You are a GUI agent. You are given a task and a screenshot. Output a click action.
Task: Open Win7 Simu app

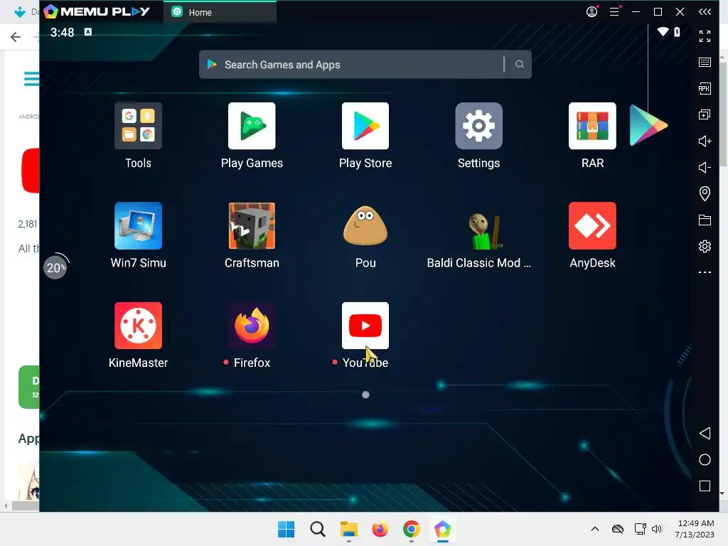138,225
